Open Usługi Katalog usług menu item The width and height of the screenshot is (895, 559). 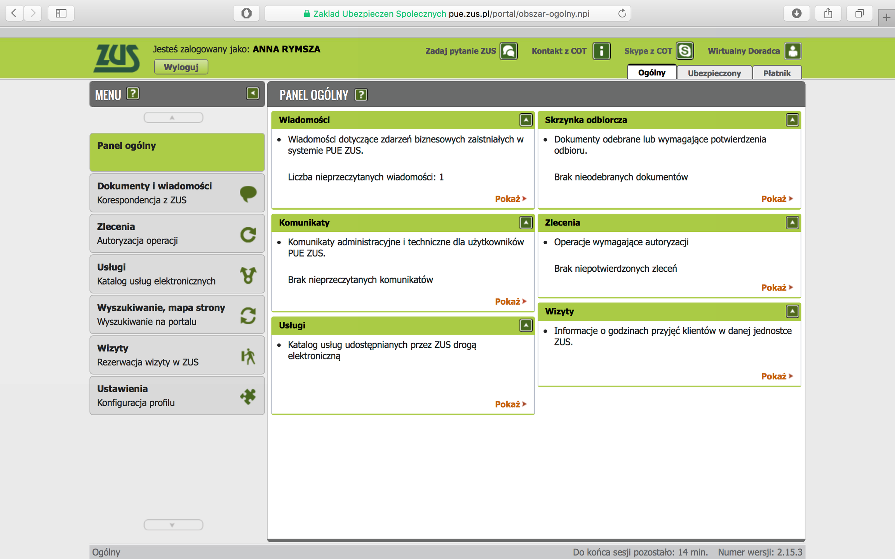pyautogui.click(x=177, y=274)
